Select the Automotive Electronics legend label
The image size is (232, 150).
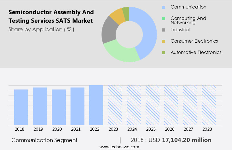click(196, 53)
